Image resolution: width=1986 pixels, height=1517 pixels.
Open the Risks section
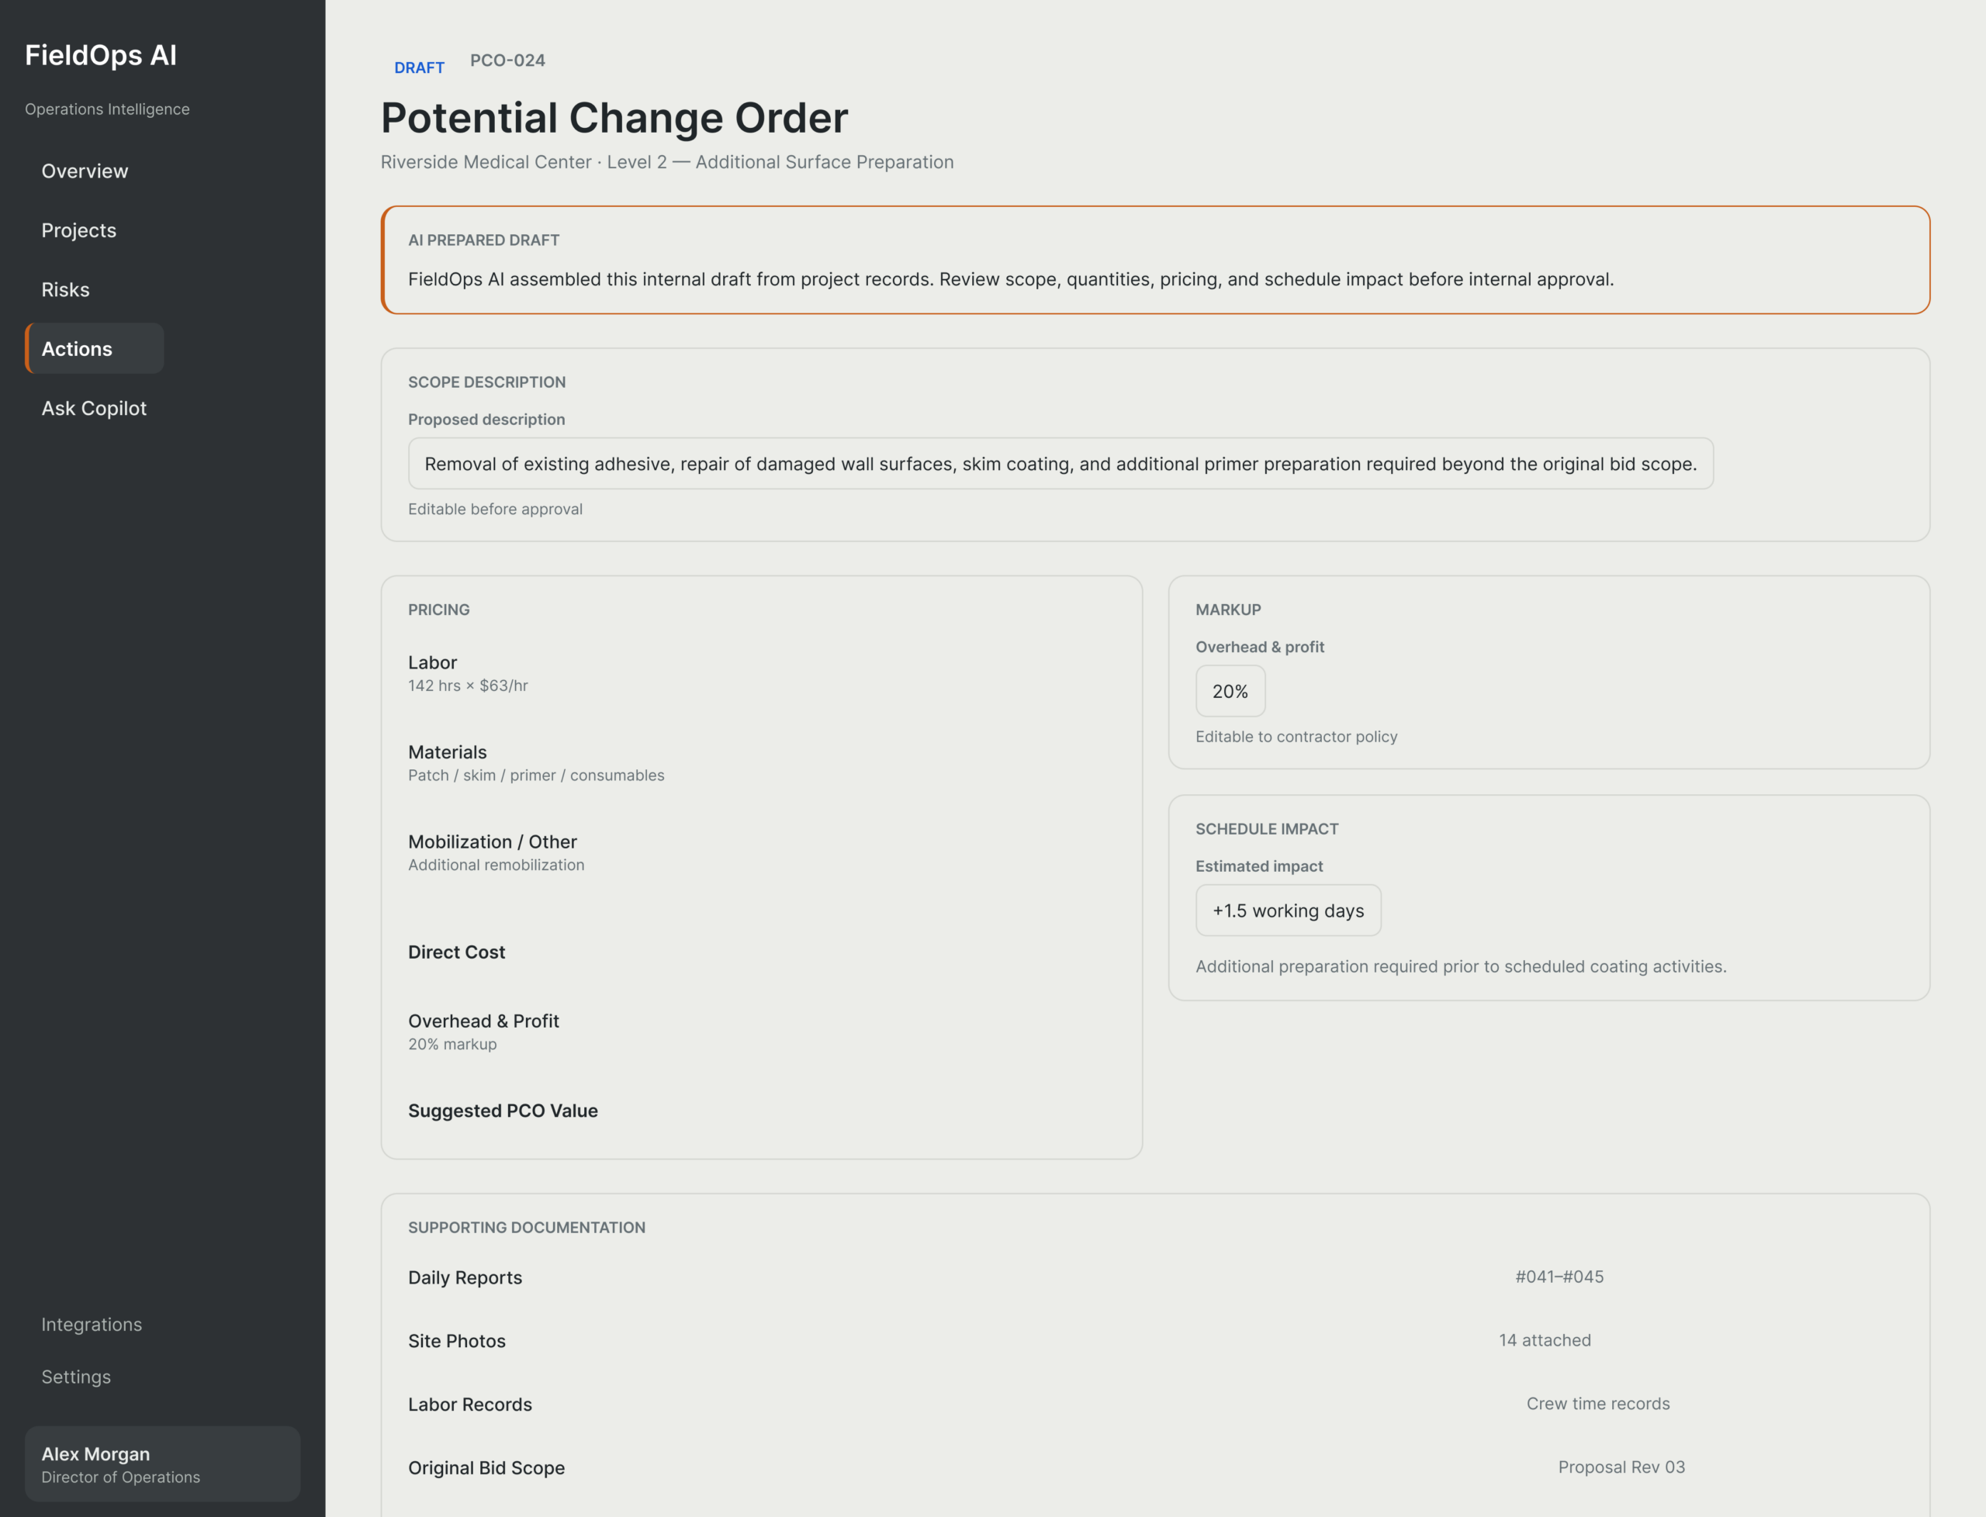click(x=65, y=290)
